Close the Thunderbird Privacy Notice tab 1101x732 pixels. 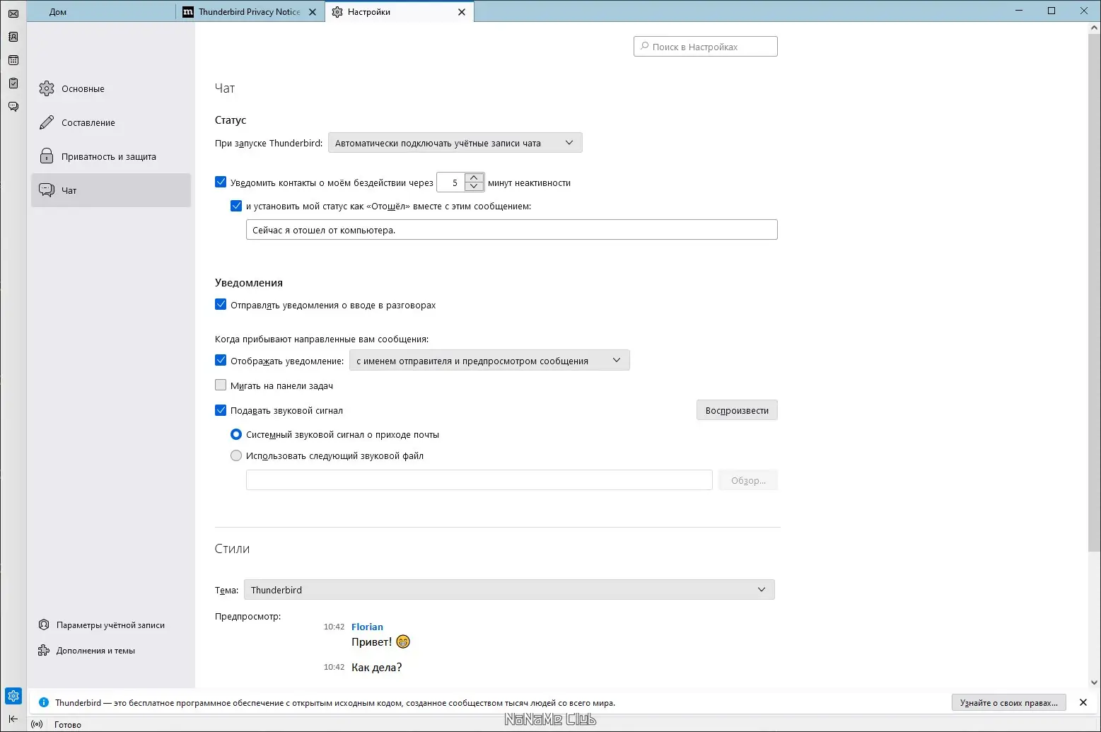313,12
